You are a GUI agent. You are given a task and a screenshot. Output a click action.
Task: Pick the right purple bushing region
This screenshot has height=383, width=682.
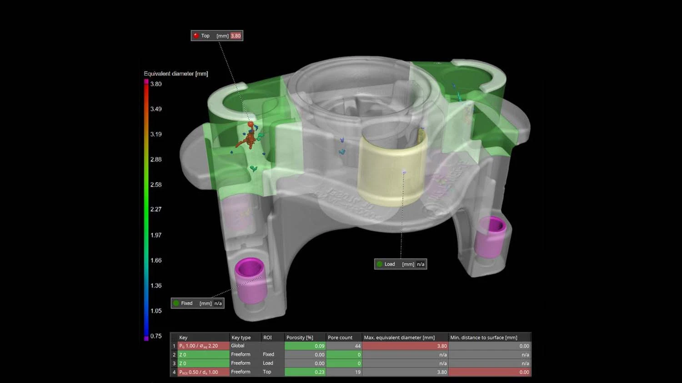(490, 237)
